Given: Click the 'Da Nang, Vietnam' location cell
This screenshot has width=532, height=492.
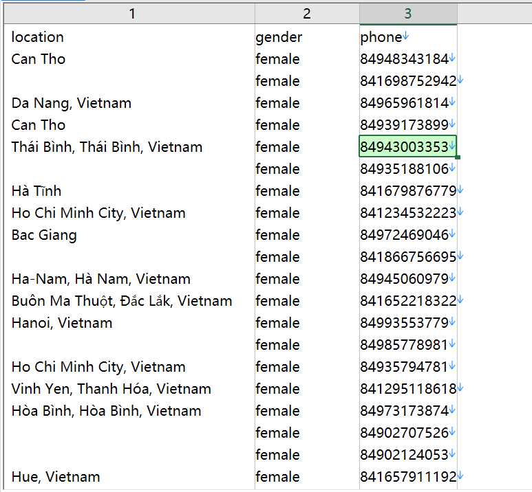Looking at the screenshot, I should [x=129, y=103].
